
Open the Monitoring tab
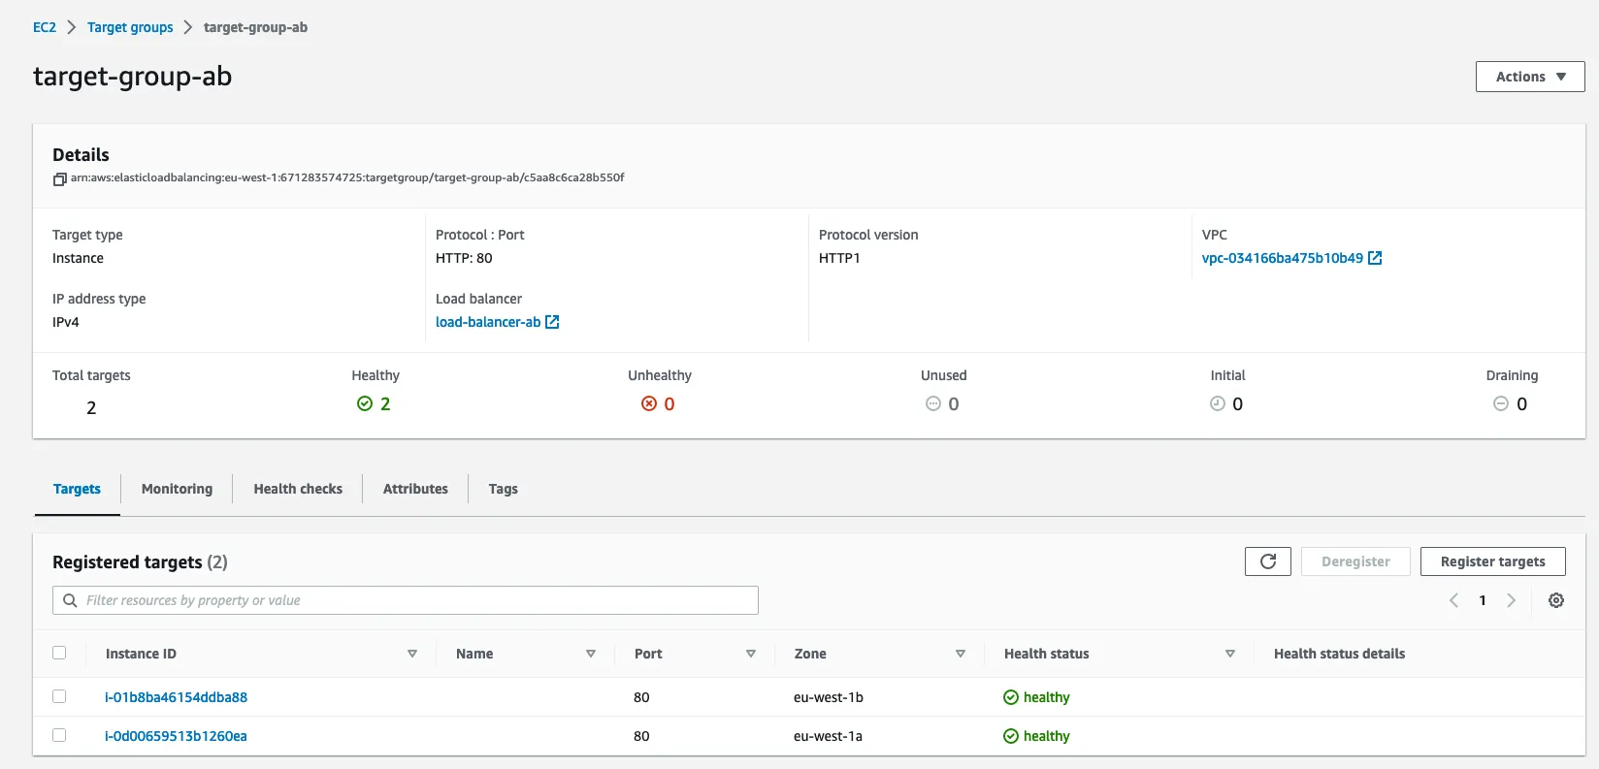(x=177, y=489)
